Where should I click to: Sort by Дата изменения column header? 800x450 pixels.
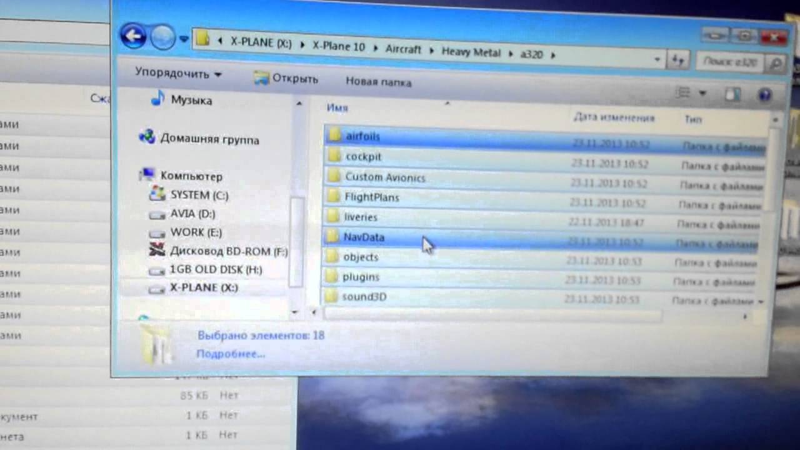pos(614,117)
